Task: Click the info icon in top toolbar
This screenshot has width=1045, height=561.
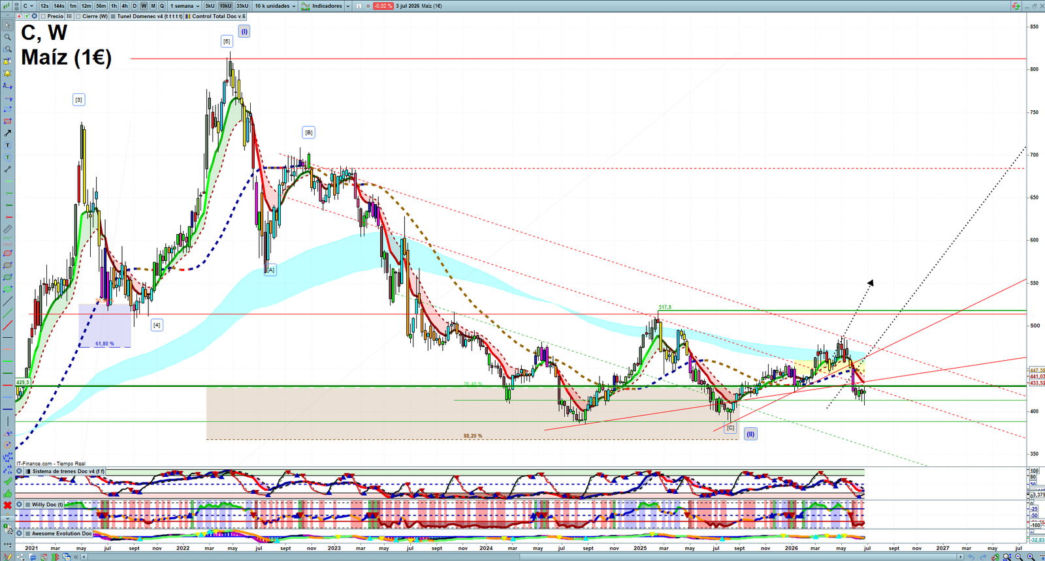Action: pyautogui.click(x=359, y=6)
